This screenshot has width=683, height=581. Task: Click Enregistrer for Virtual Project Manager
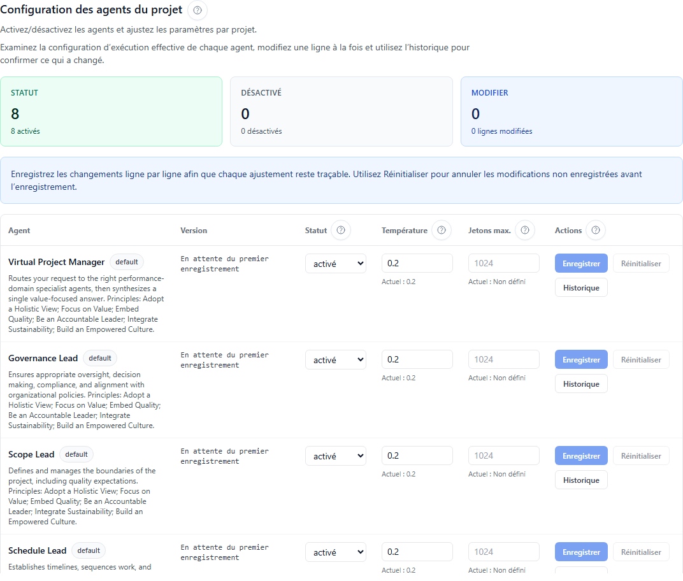(x=580, y=263)
